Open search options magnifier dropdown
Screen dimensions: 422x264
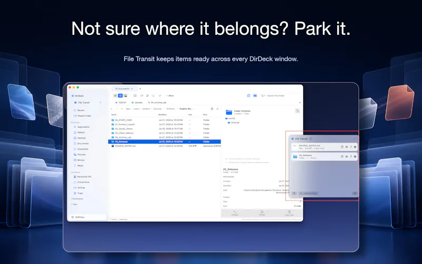coord(263,96)
